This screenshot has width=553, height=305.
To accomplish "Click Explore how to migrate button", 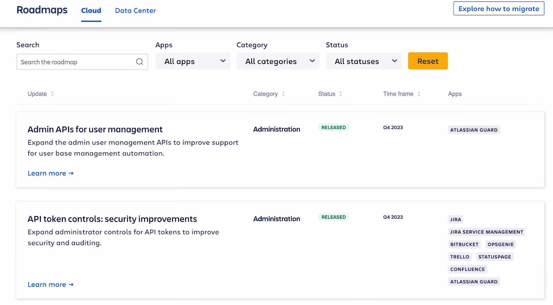I will pos(499,9).
